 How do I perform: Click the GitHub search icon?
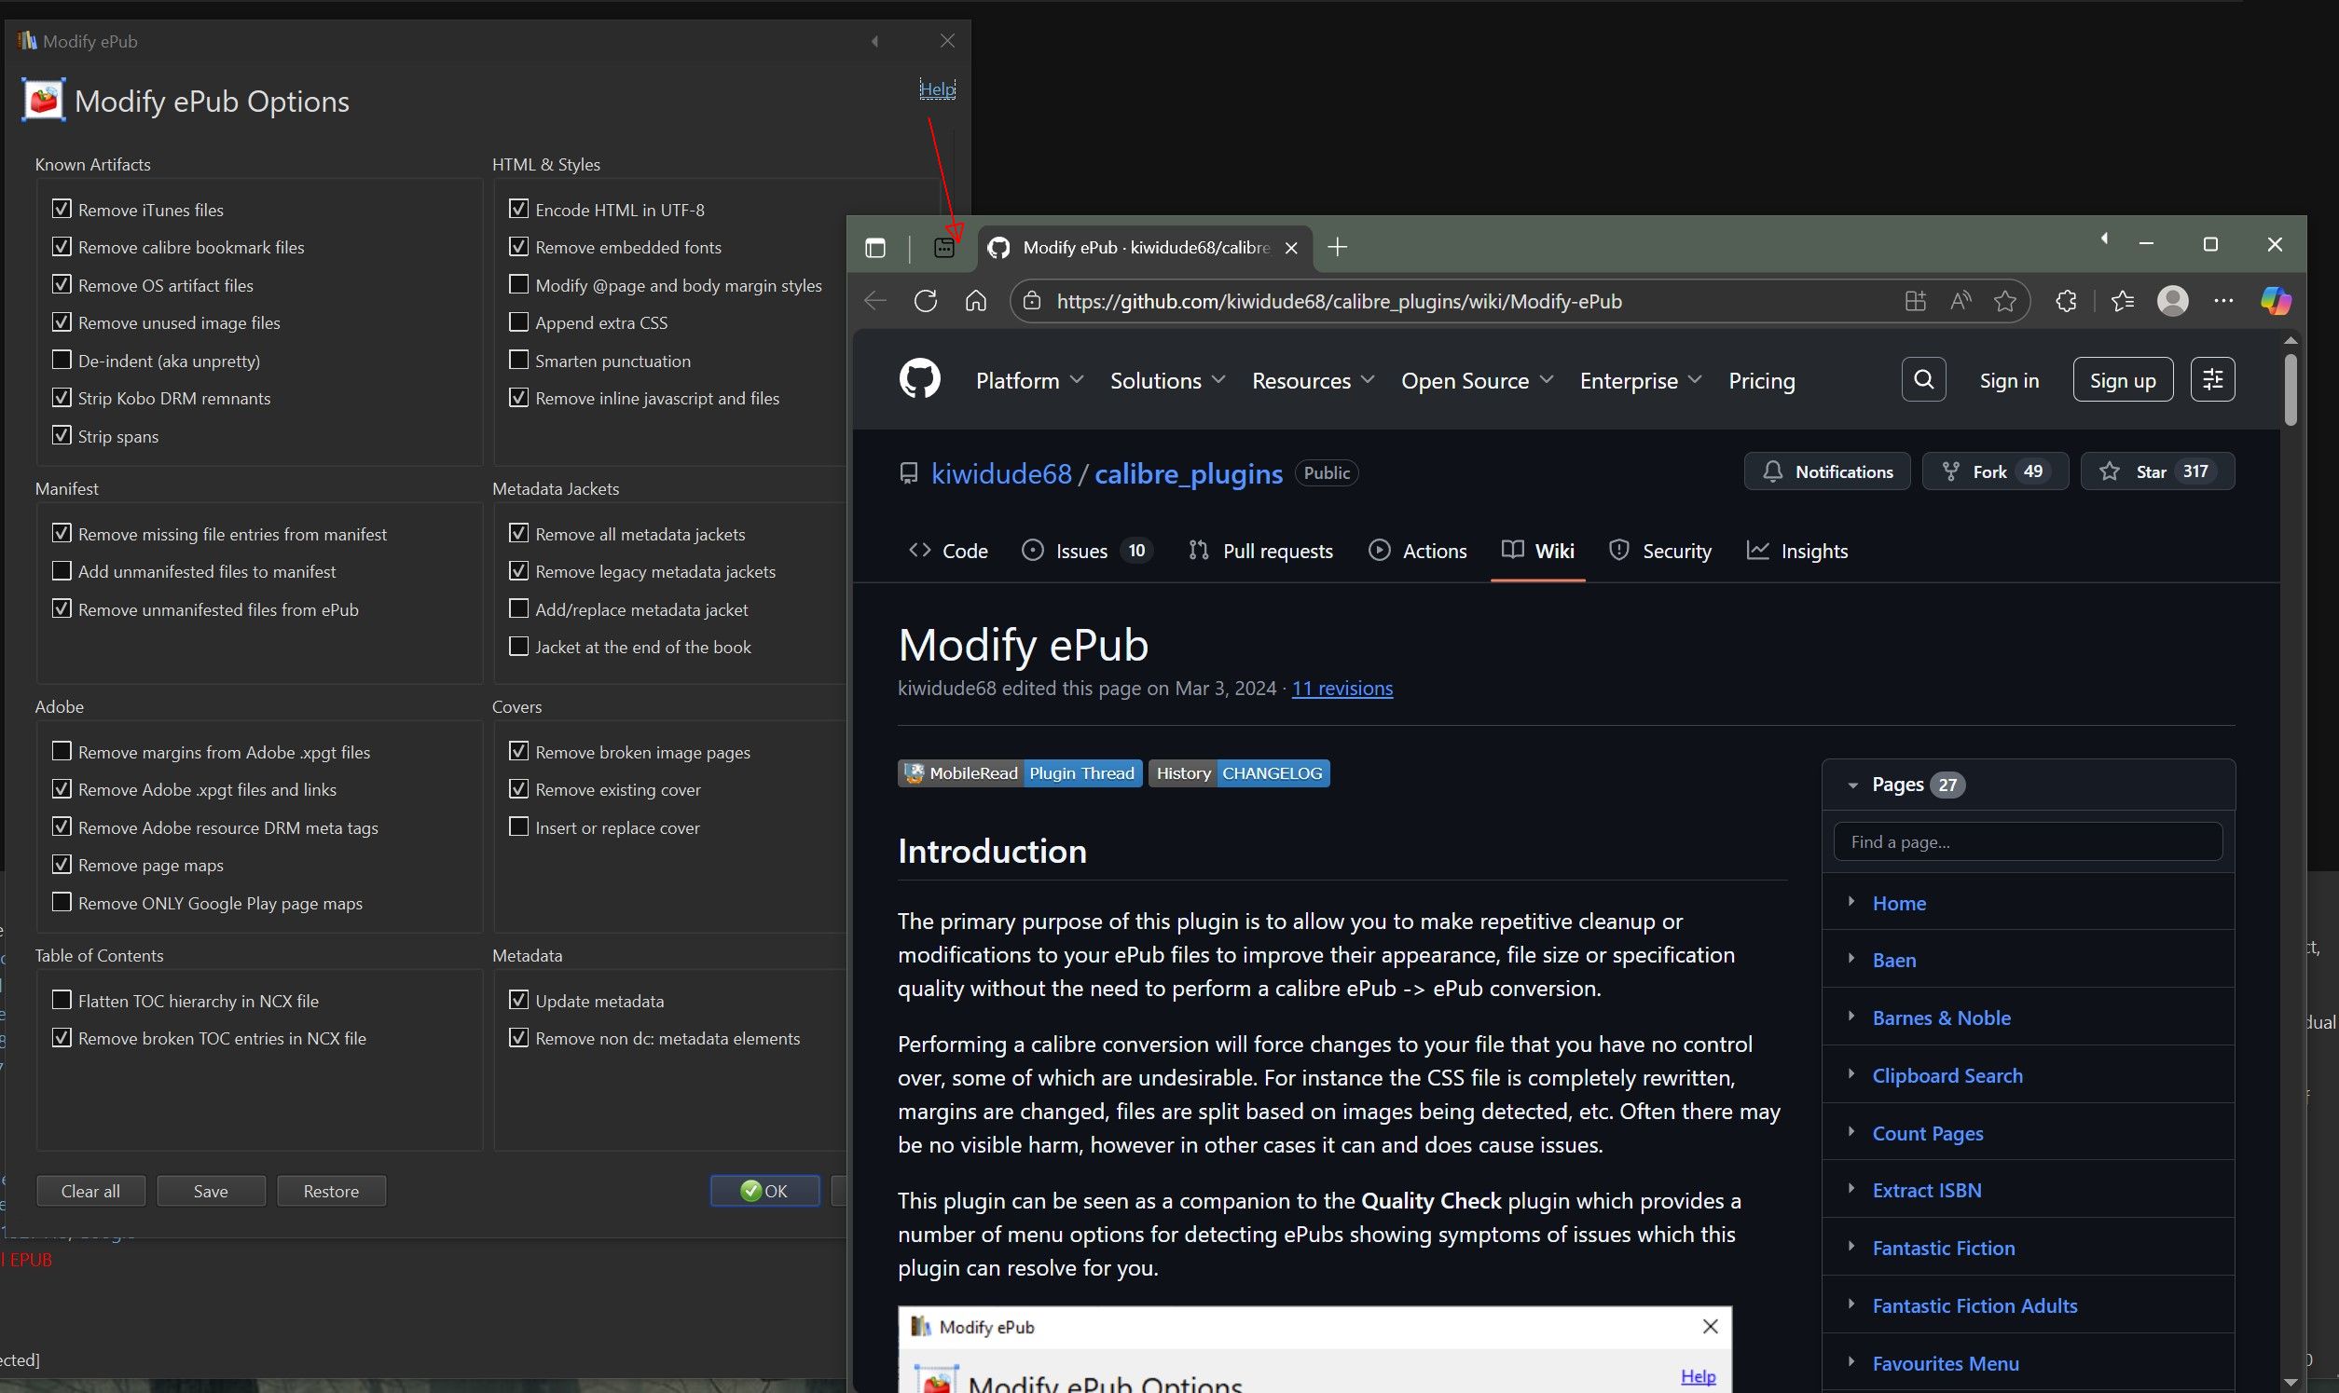point(1923,379)
